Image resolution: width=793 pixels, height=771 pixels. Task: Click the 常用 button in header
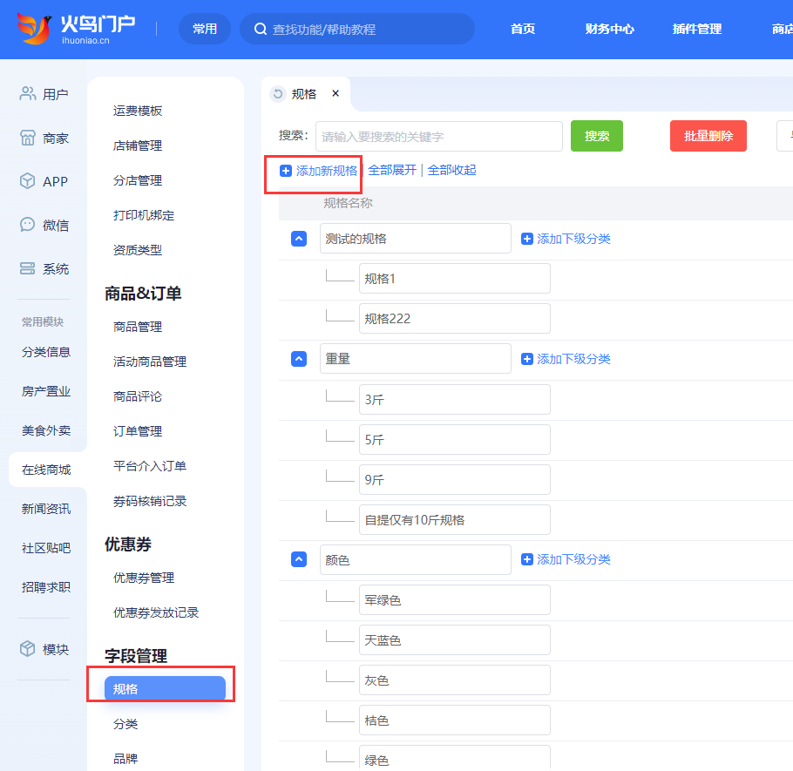pos(205,29)
